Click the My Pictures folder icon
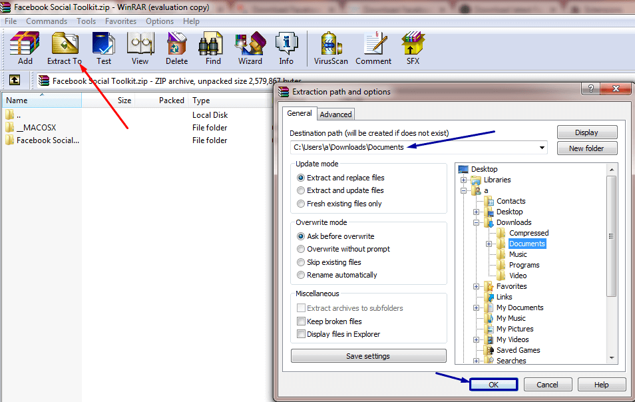 (490, 329)
